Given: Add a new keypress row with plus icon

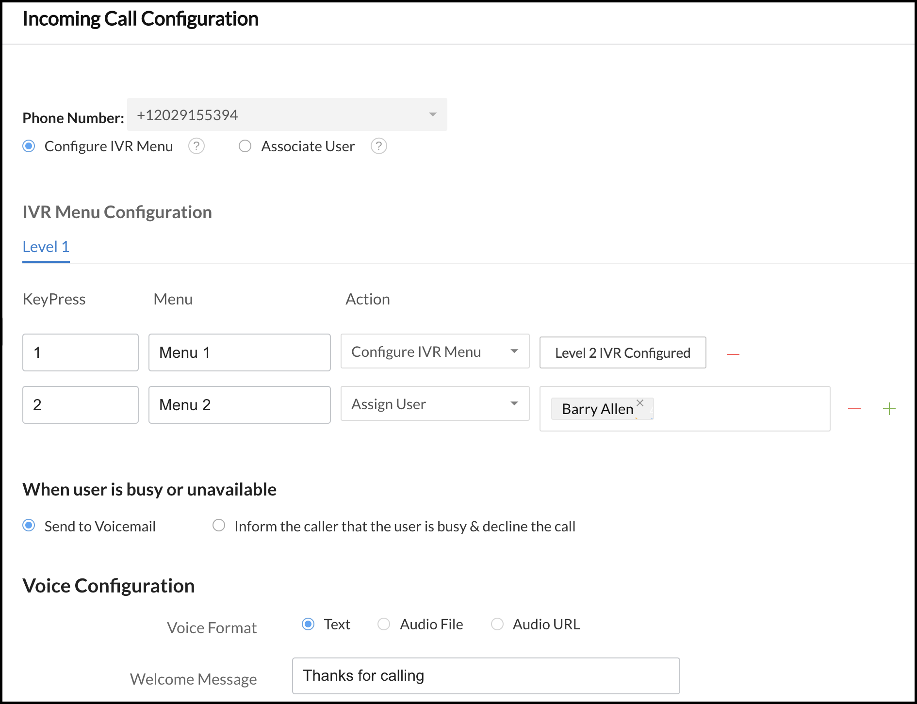Looking at the screenshot, I should coord(889,409).
